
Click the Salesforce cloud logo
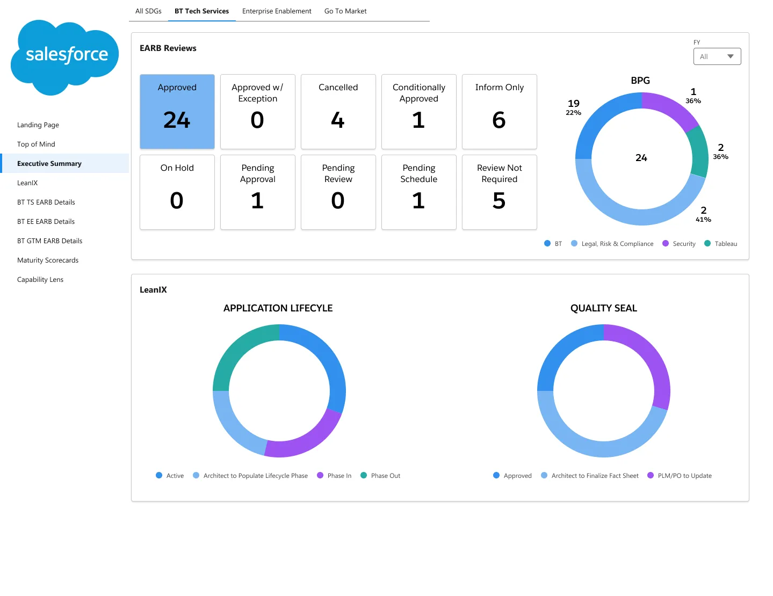(64, 57)
